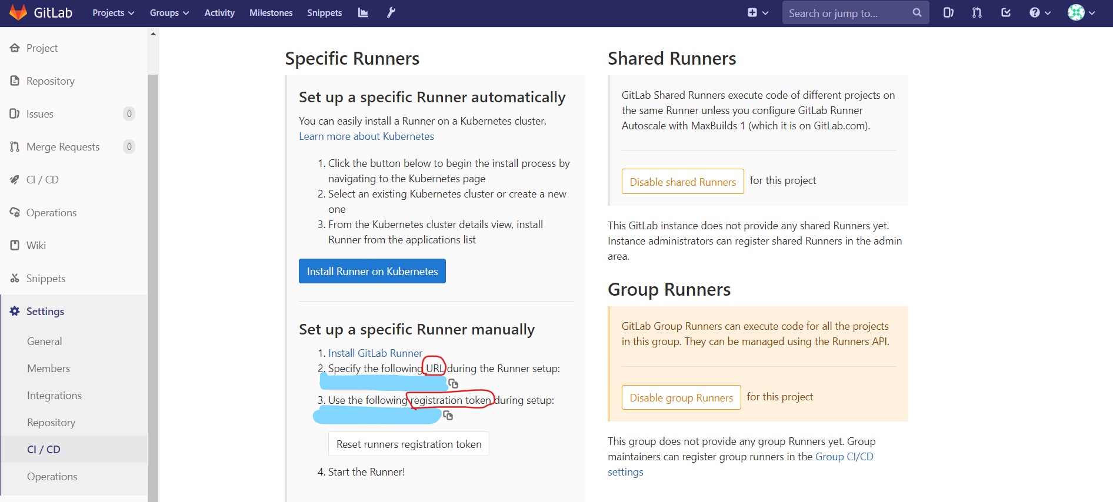Copy the Runner URL with clipboard icon
Viewport: 1113px width, 502px height.
pos(453,383)
